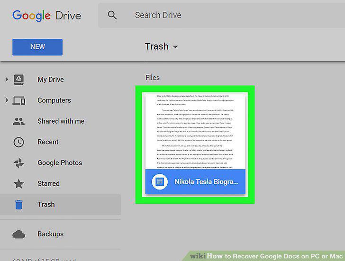Viewport: 345px width, 261px height.
Task: Click the magnifying glass search icon
Action: point(112,15)
